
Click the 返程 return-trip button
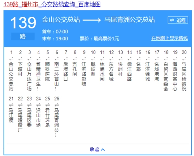178,20
